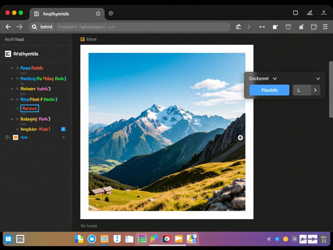Click the blue badge next to 'Kngbbe-Hot'

click(x=63, y=129)
